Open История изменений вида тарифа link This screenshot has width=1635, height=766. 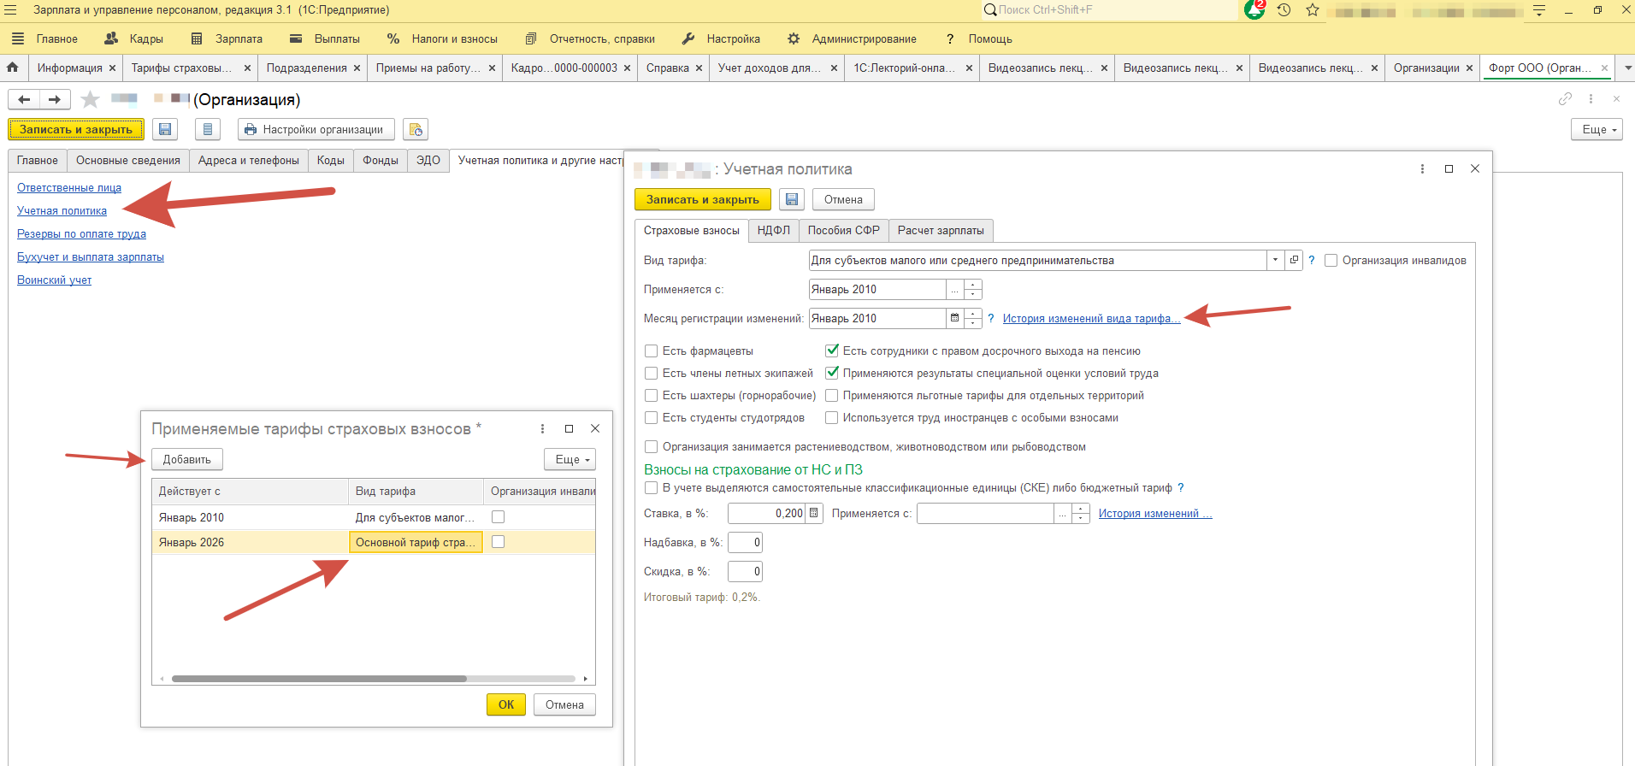coord(1090,318)
